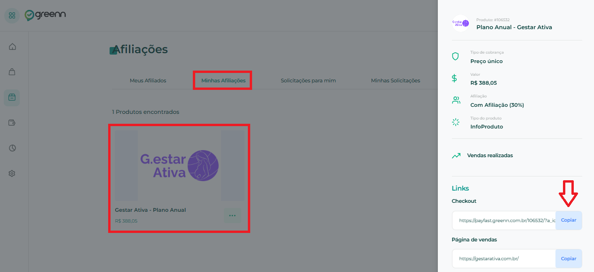The height and width of the screenshot is (272, 594).
Task: Click the dollar sign icon beside Valor
Action: [x=454, y=79]
